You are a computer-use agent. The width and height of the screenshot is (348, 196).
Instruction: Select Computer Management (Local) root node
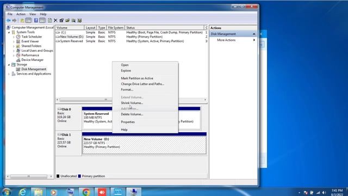[33, 27]
